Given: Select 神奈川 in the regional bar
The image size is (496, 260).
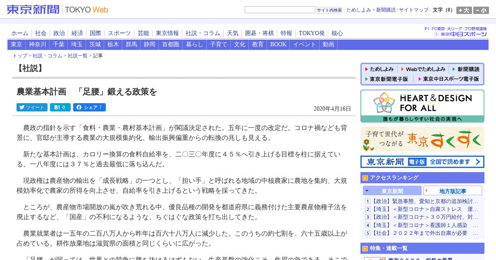Looking at the screenshot, I should [x=38, y=45].
